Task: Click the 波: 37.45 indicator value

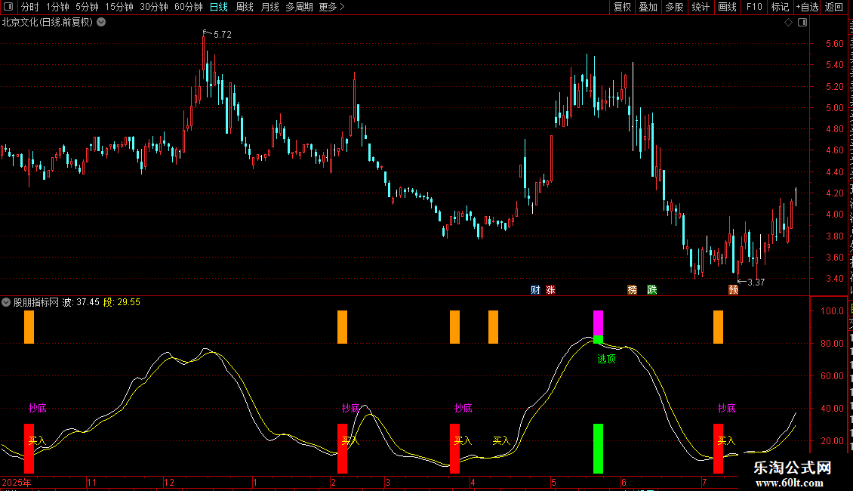Action: coord(81,302)
